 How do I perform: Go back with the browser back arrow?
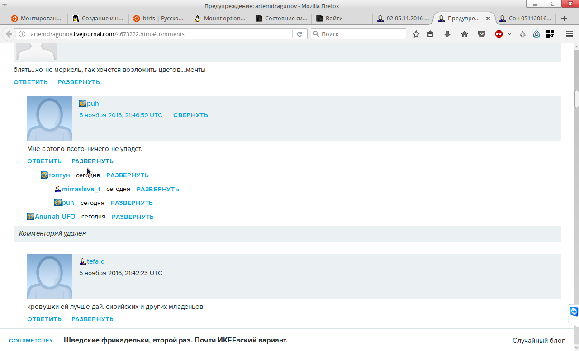pos(9,34)
